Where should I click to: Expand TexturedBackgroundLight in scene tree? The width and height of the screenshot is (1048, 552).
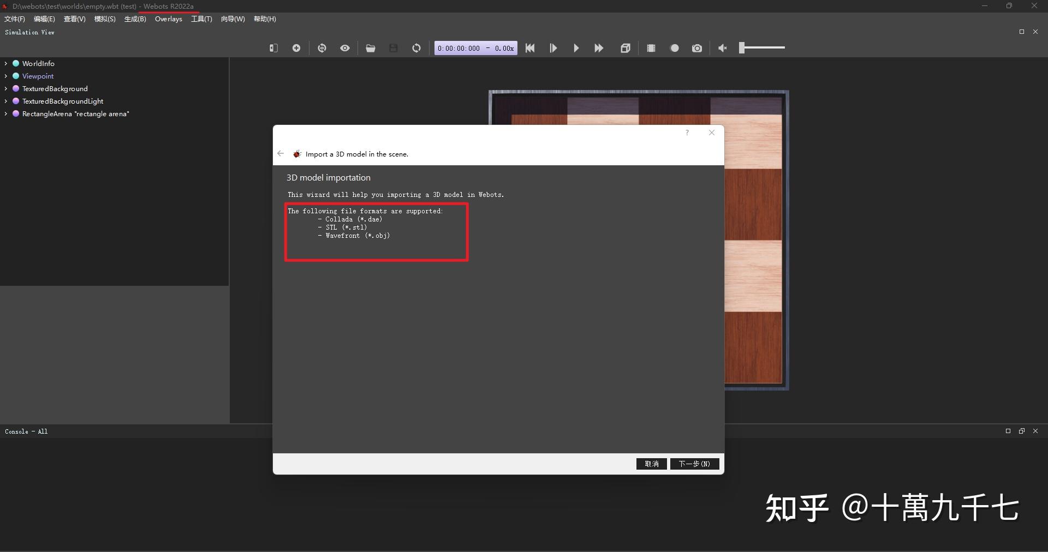5,101
